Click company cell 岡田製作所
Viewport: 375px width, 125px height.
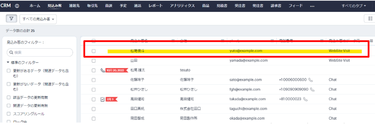(189, 118)
